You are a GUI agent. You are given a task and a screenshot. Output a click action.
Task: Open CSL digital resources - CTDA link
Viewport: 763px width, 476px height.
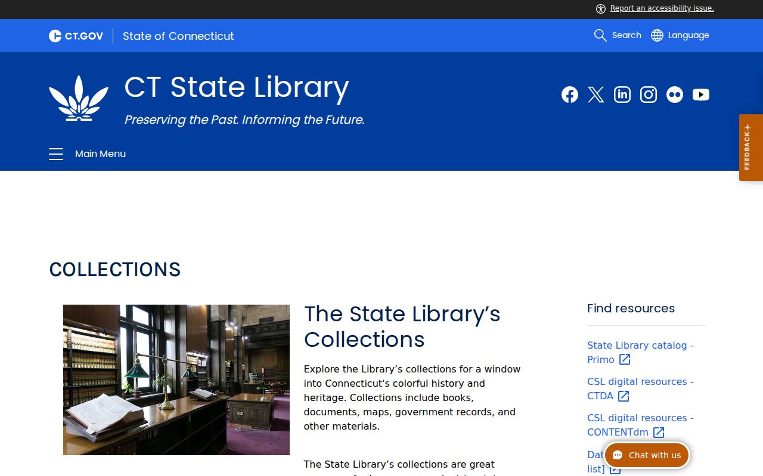click(x=640, y=389)
